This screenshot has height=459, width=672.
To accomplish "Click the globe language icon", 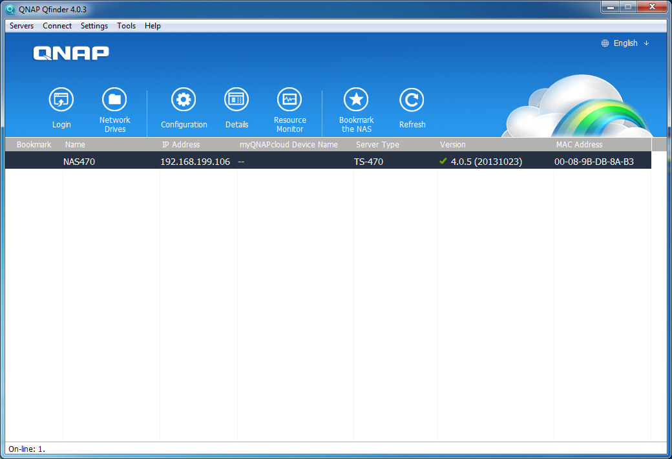I will point(605,43).
